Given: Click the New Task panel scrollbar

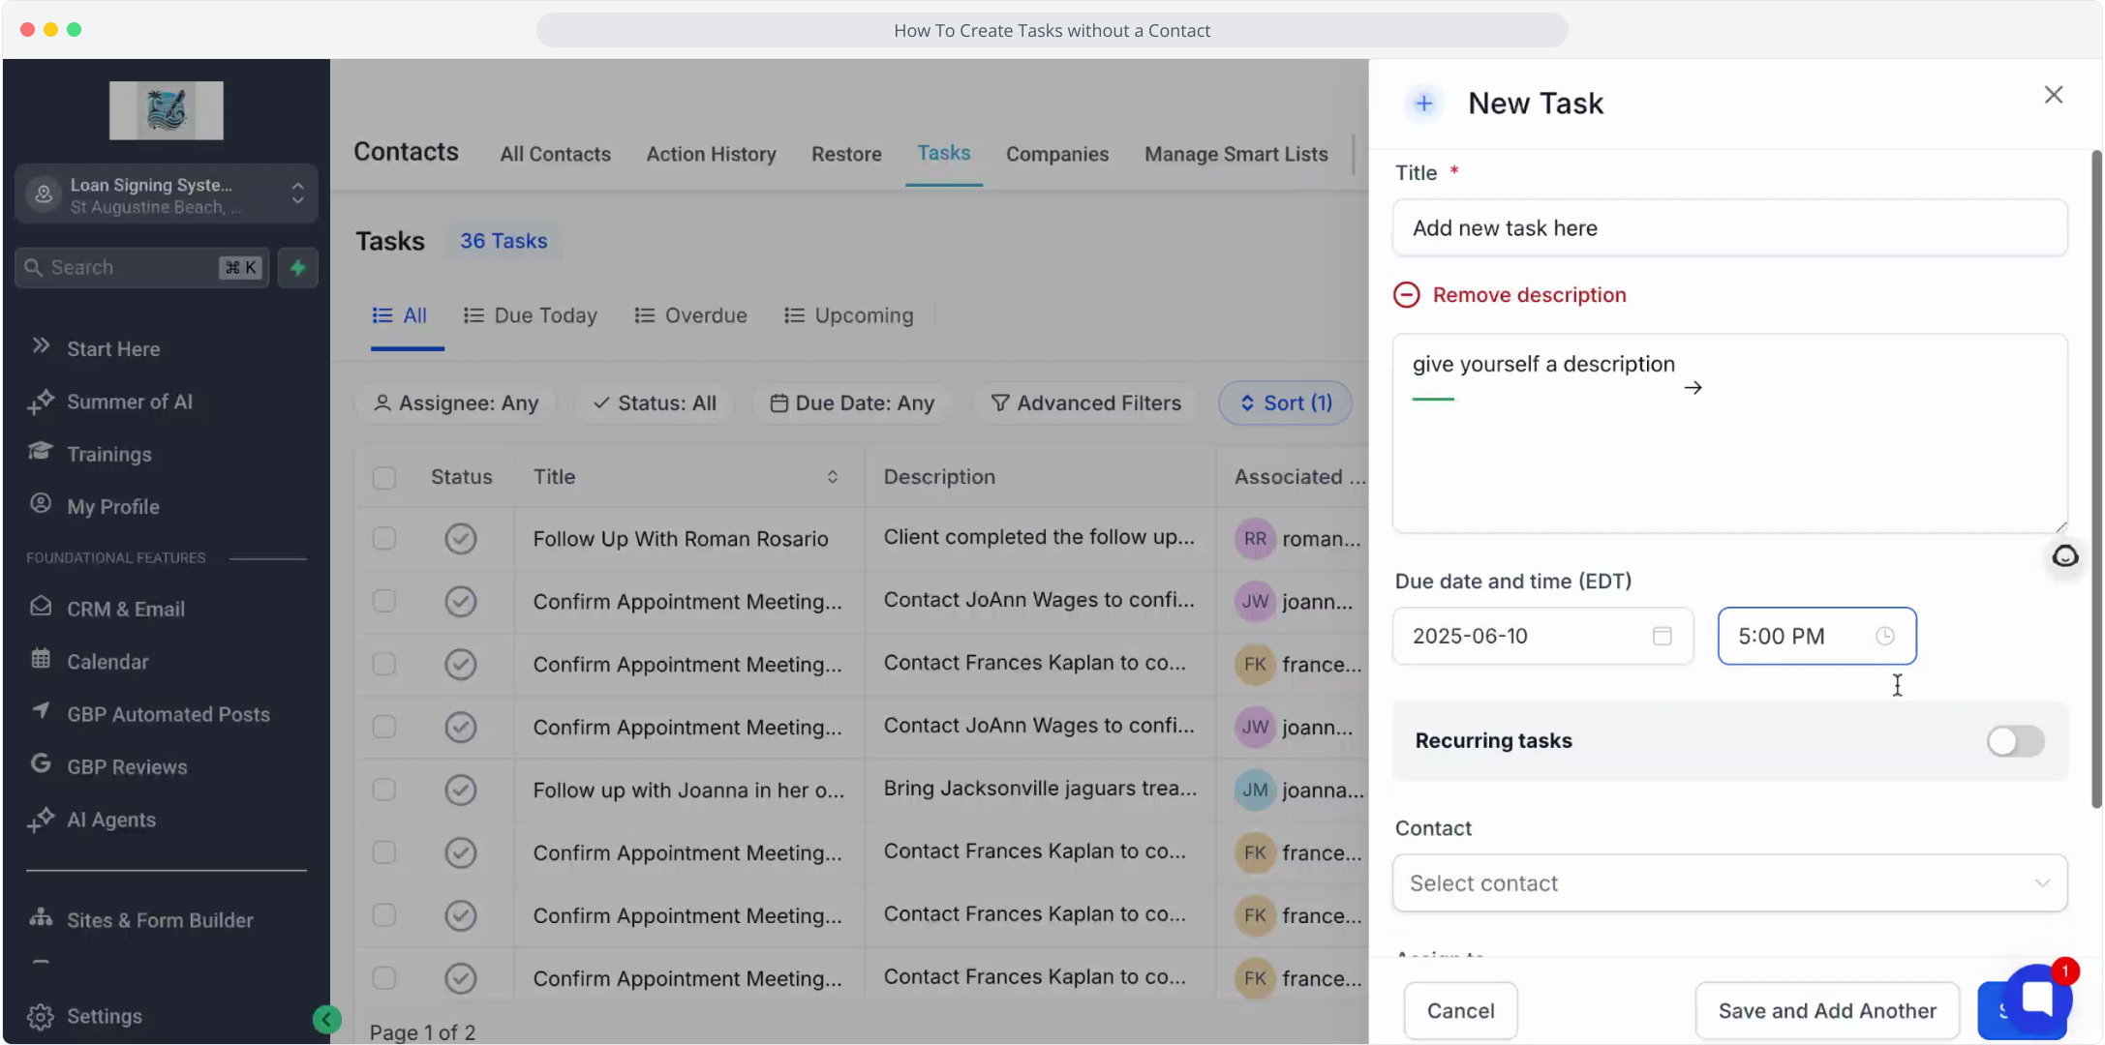Looking at the screenshot, I should [x=2096, y=479].
